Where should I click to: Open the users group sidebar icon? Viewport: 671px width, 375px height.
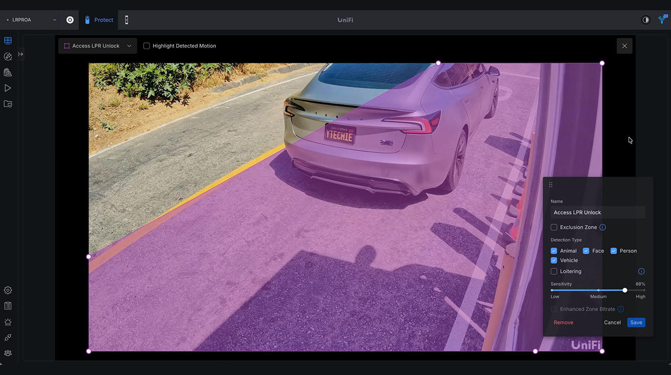(x=8, y=353)
